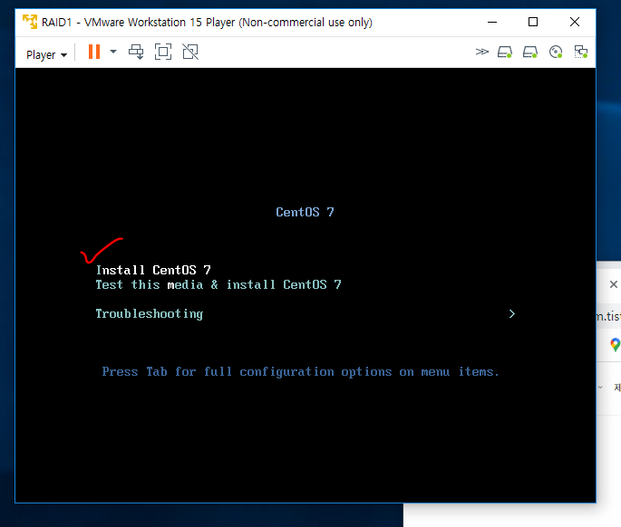Select Test this media & install CentOS 7
This screenshot has height=527, width=621.
point(218,284)
